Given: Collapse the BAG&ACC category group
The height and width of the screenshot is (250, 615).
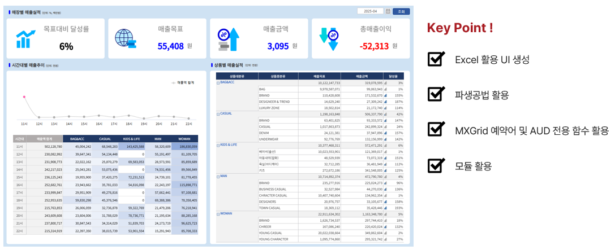Looking at the screenshot, I should tap(218, 83).
